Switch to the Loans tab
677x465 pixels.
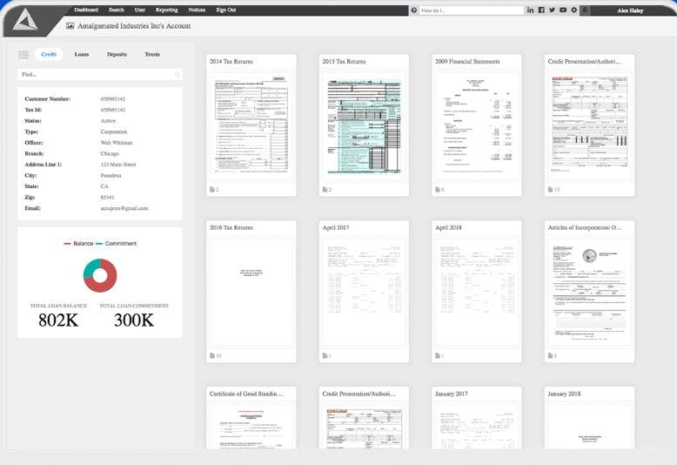point(82,55)
